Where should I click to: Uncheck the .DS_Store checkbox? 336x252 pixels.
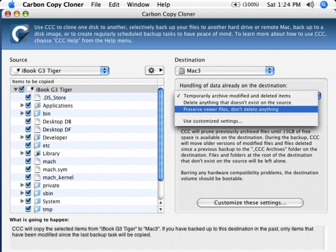pyautogui.click(x=28, y=97)
